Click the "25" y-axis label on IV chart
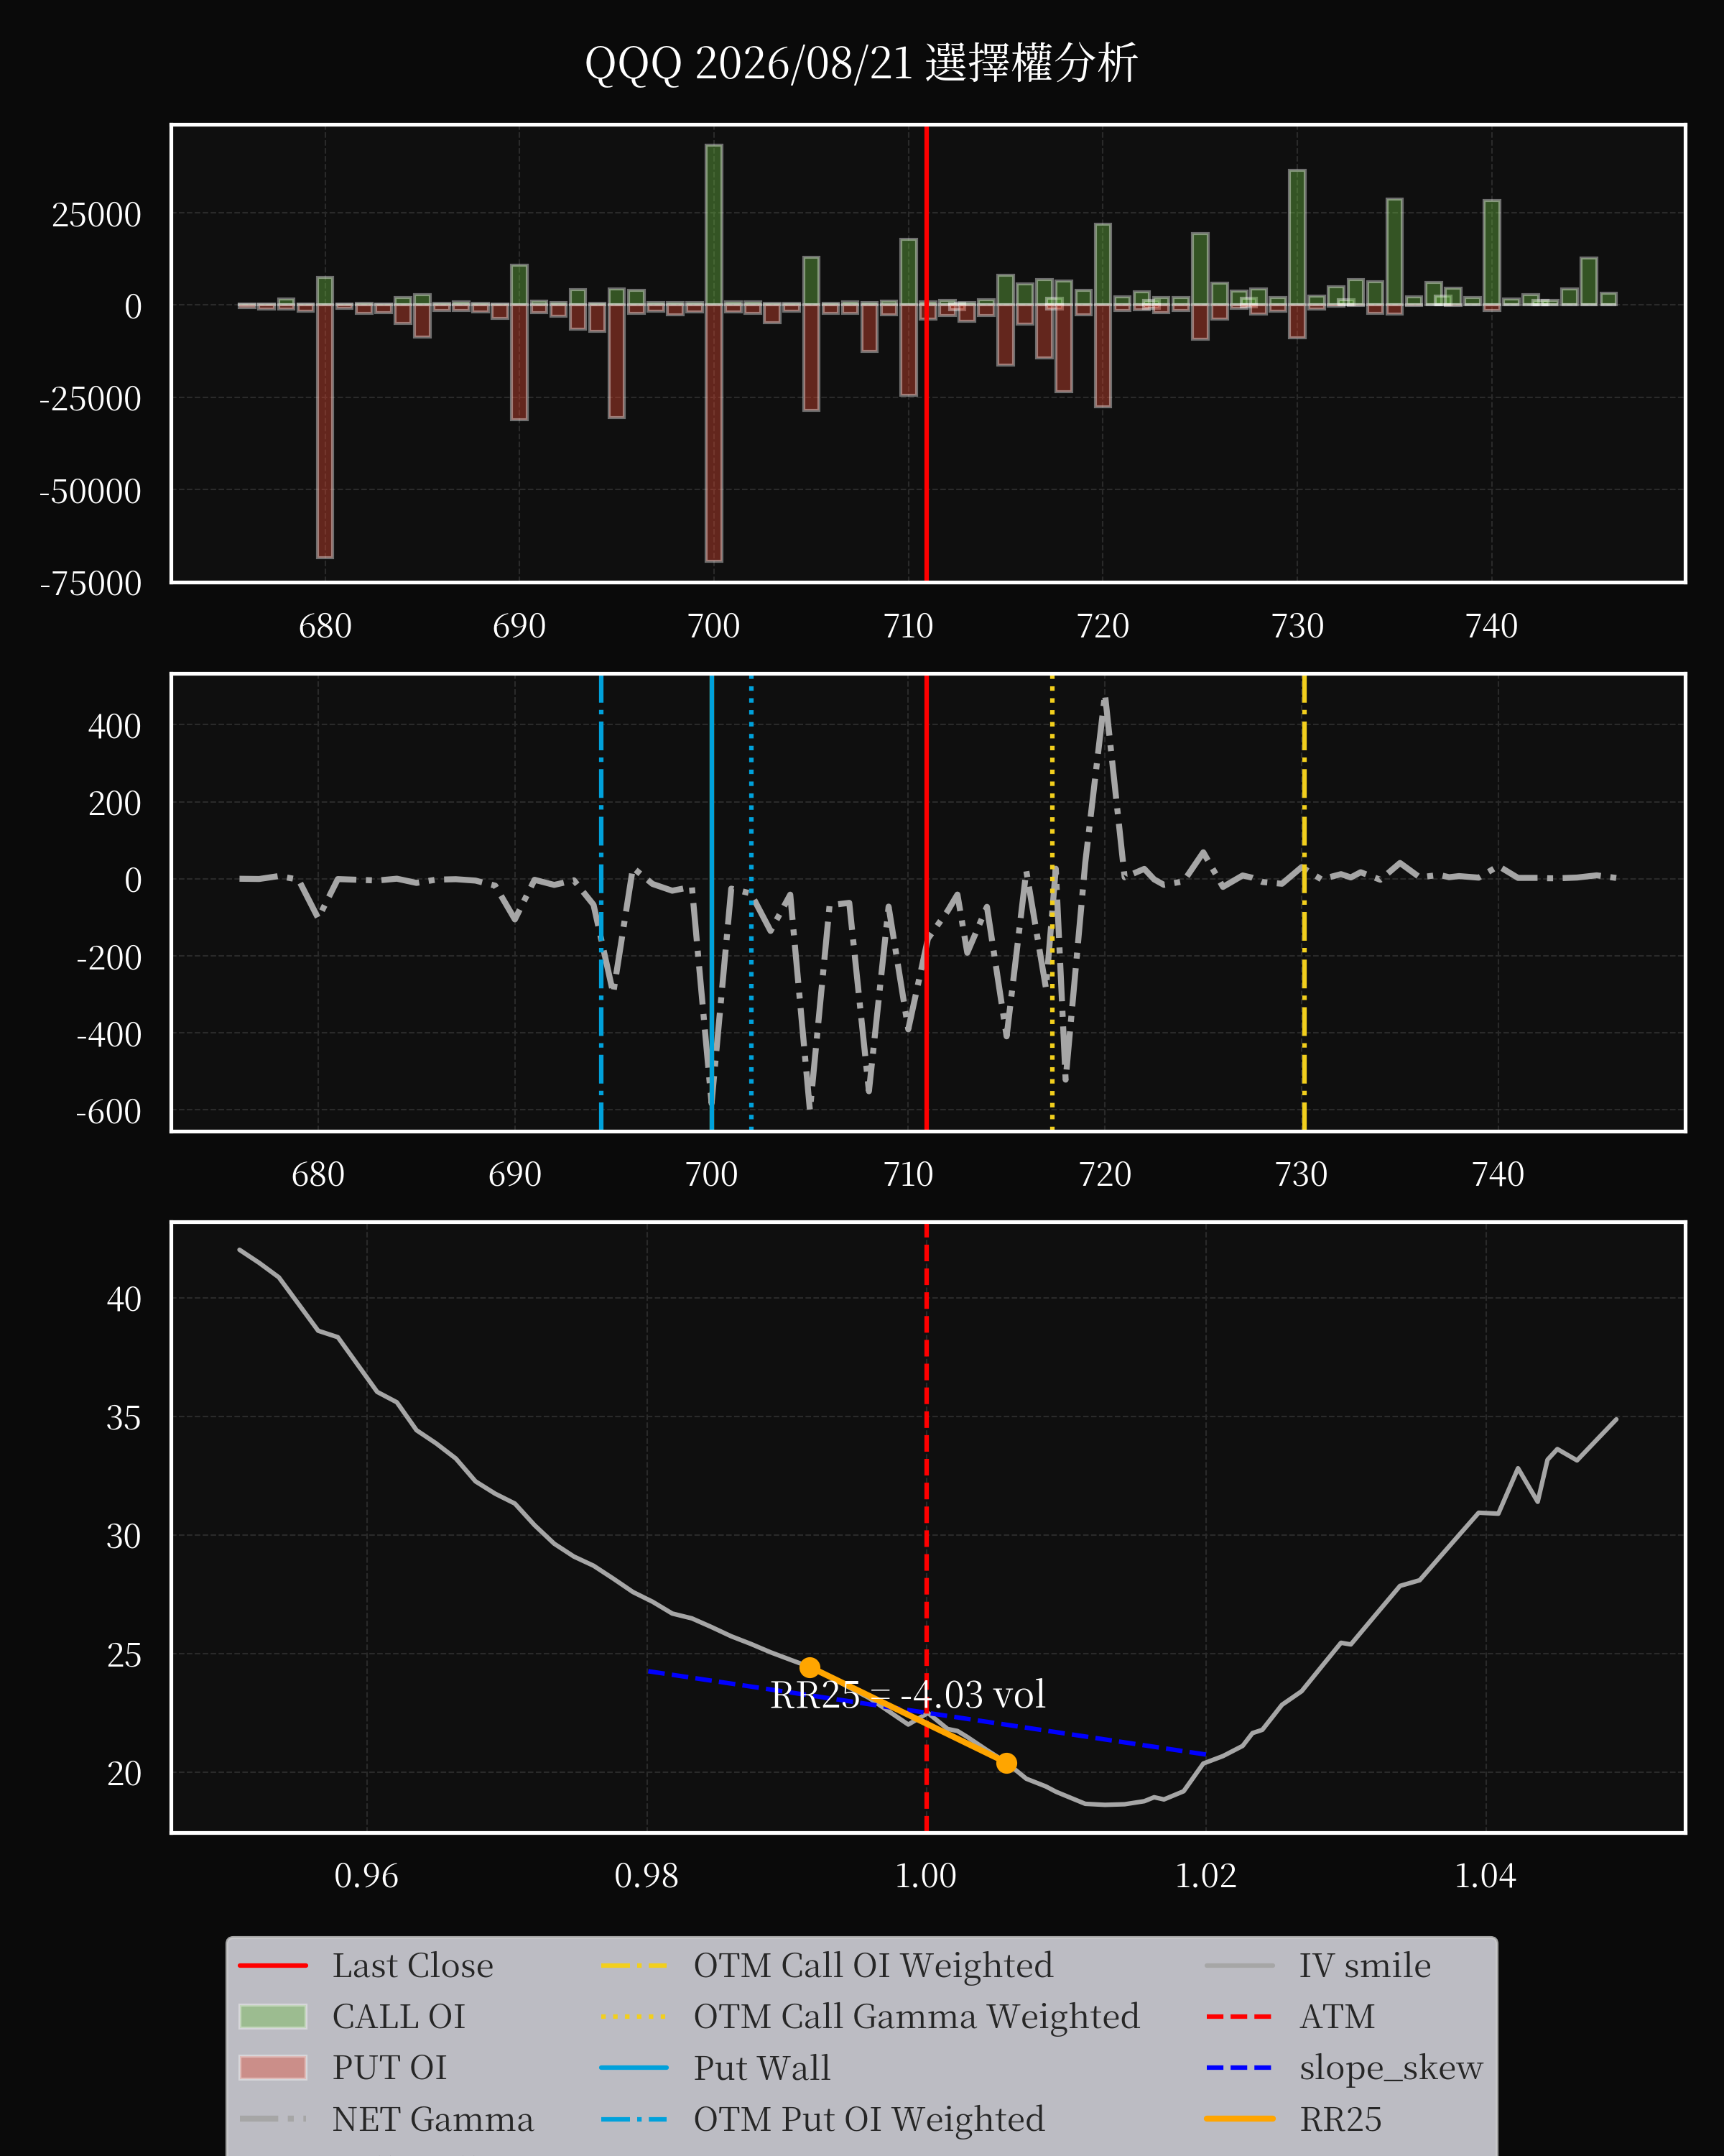The image size is (1724, 2156). click(x=124, y=1654)
